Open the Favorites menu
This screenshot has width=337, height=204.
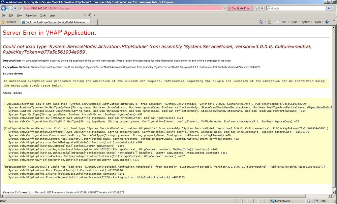tap(31, 15)
